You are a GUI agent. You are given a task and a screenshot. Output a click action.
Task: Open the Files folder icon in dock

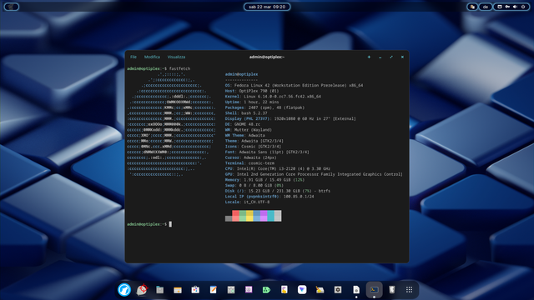coord(159,290)
